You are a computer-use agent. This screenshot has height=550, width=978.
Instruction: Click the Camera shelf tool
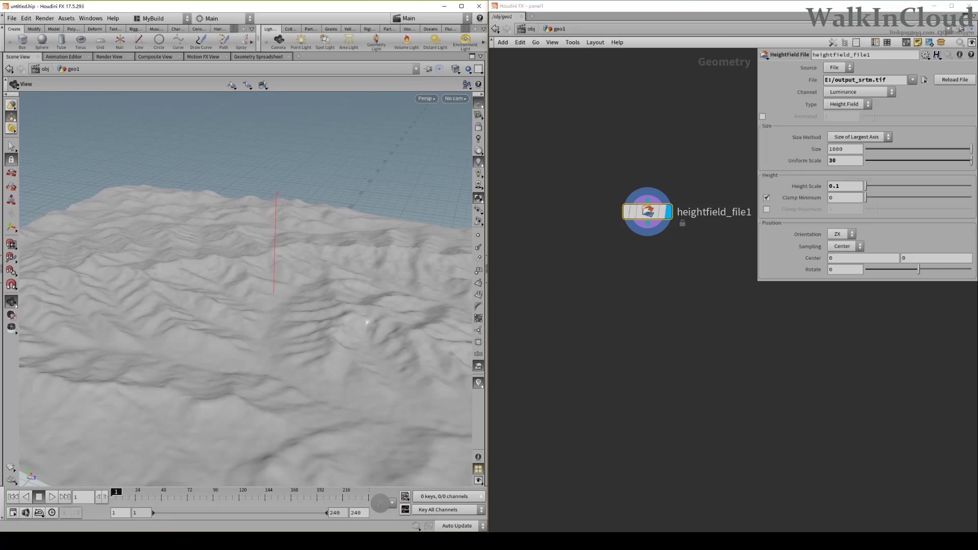(x=278, y=41)
